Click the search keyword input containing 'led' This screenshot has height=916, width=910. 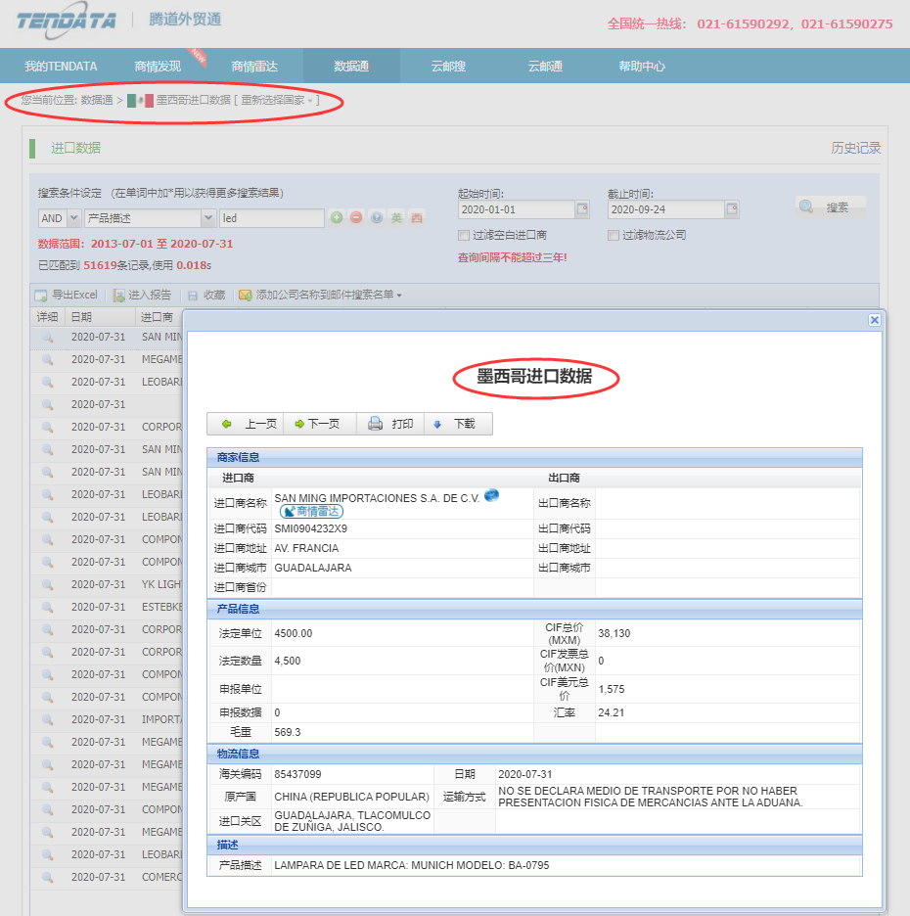(271, 218)
